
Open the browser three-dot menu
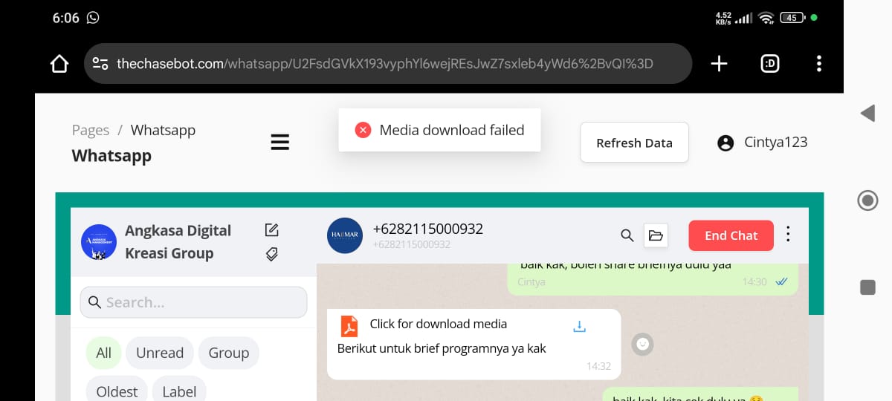pyautogui.click(x=818, y=64)
